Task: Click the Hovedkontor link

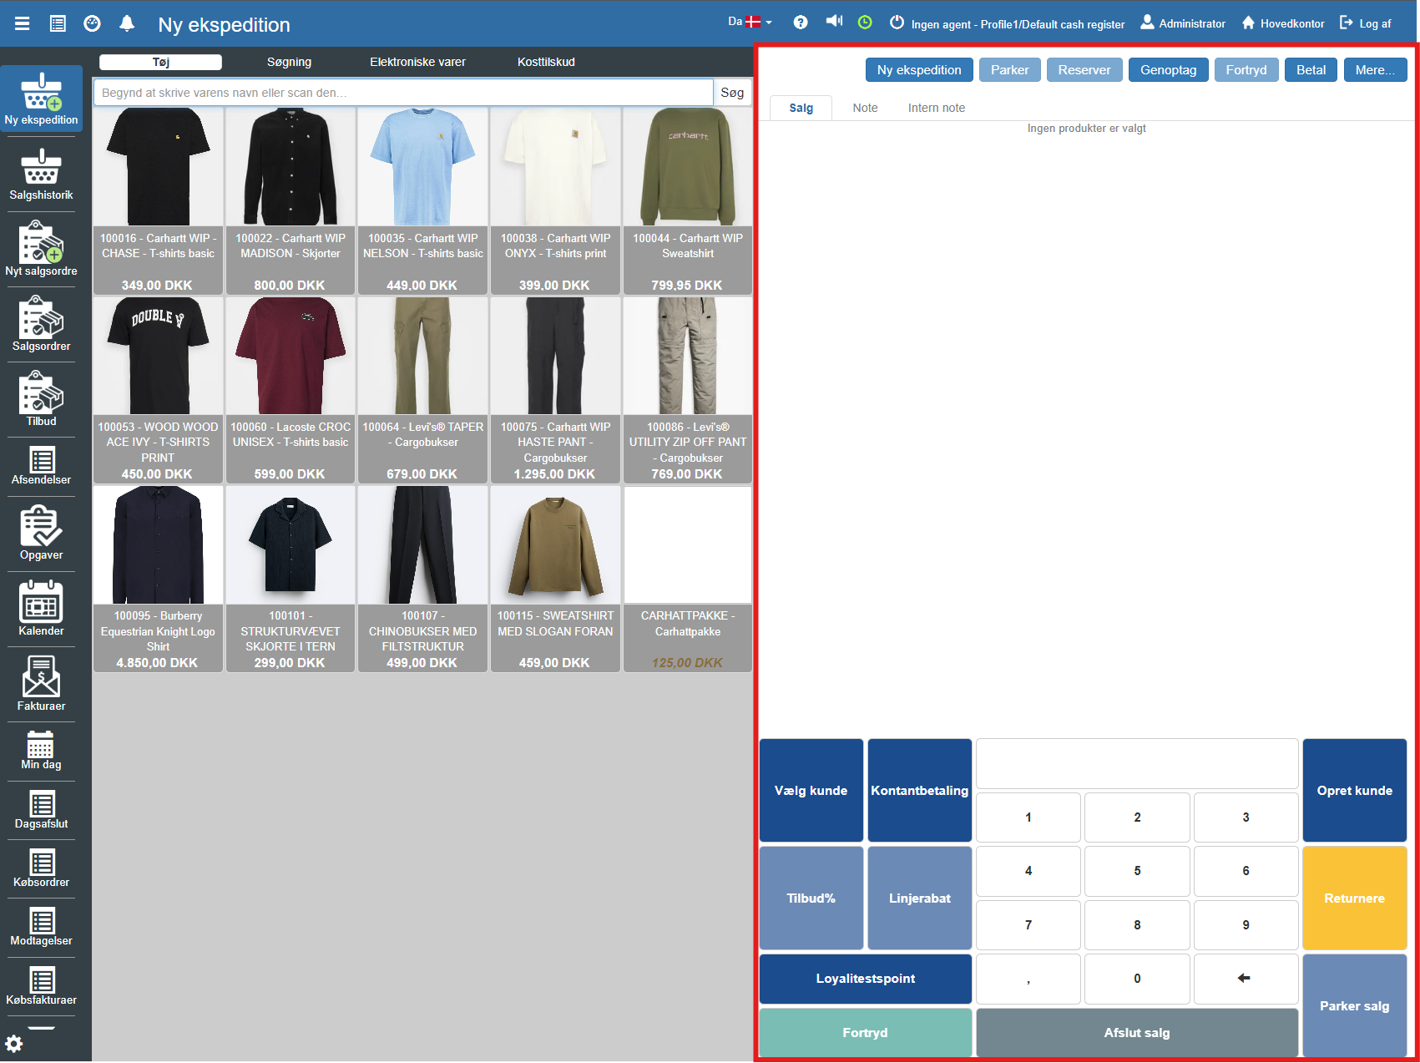Action: point(1282,23)
